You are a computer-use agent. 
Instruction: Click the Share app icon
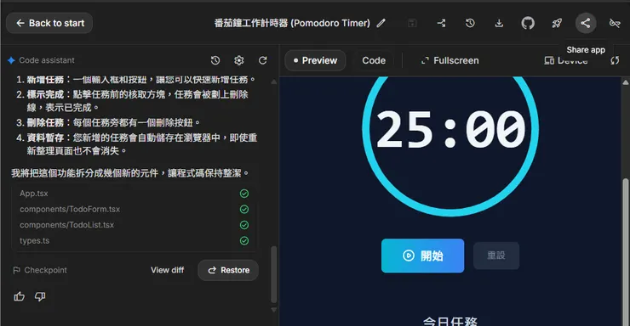tap(586, 23)
